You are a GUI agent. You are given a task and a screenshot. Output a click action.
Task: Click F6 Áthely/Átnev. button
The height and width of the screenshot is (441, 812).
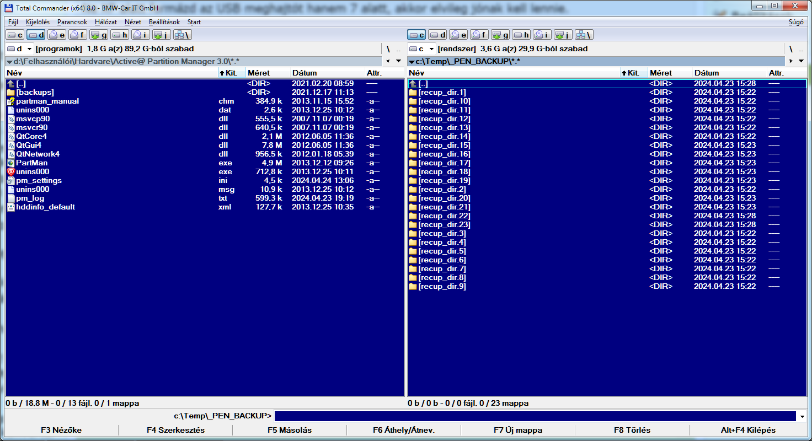pyautogui.click(x=404, y=430)
